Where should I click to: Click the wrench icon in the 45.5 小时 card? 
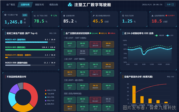coord(94,16)
